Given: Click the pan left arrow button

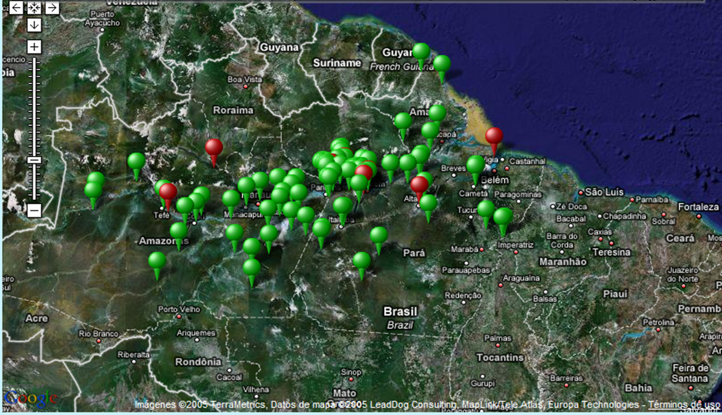Looking at the screenshot, I should 16,7.
